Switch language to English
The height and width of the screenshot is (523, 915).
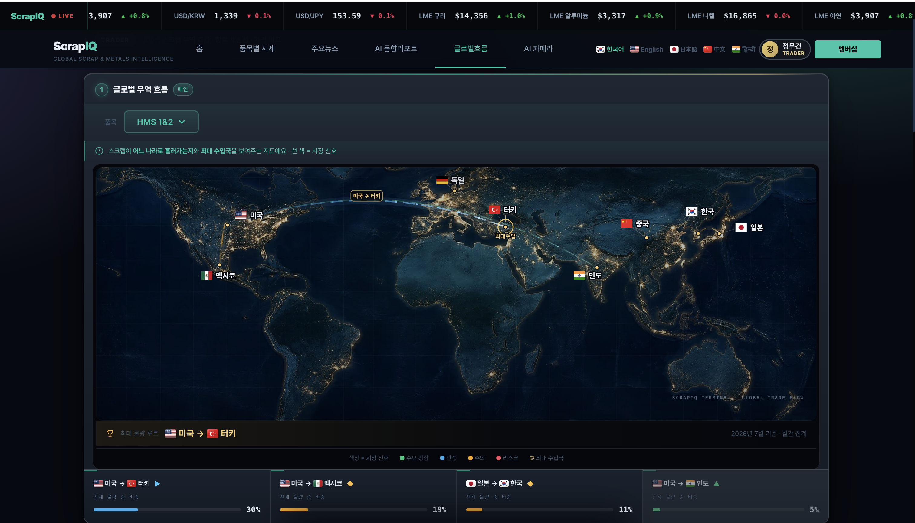[x=646, y=49]
